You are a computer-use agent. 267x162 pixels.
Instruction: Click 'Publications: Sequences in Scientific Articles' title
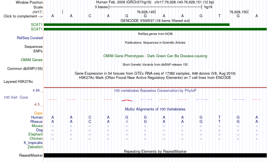tap(155, 43)
